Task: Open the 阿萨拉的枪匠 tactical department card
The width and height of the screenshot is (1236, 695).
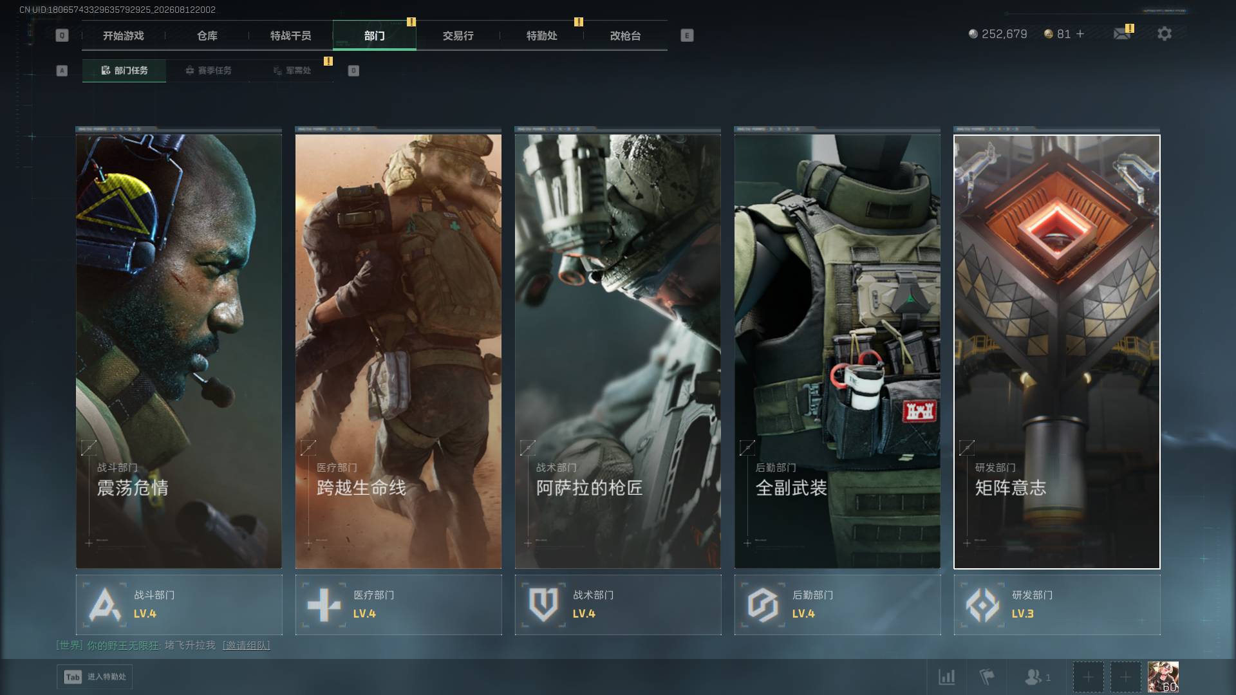Action: 618,351
